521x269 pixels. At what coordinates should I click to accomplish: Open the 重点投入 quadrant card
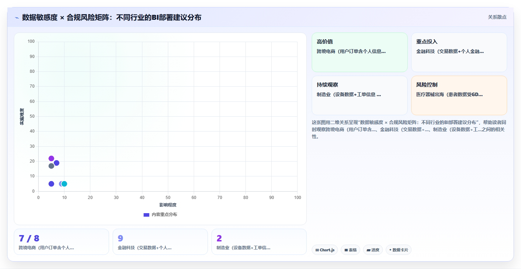tap(459, 52)
